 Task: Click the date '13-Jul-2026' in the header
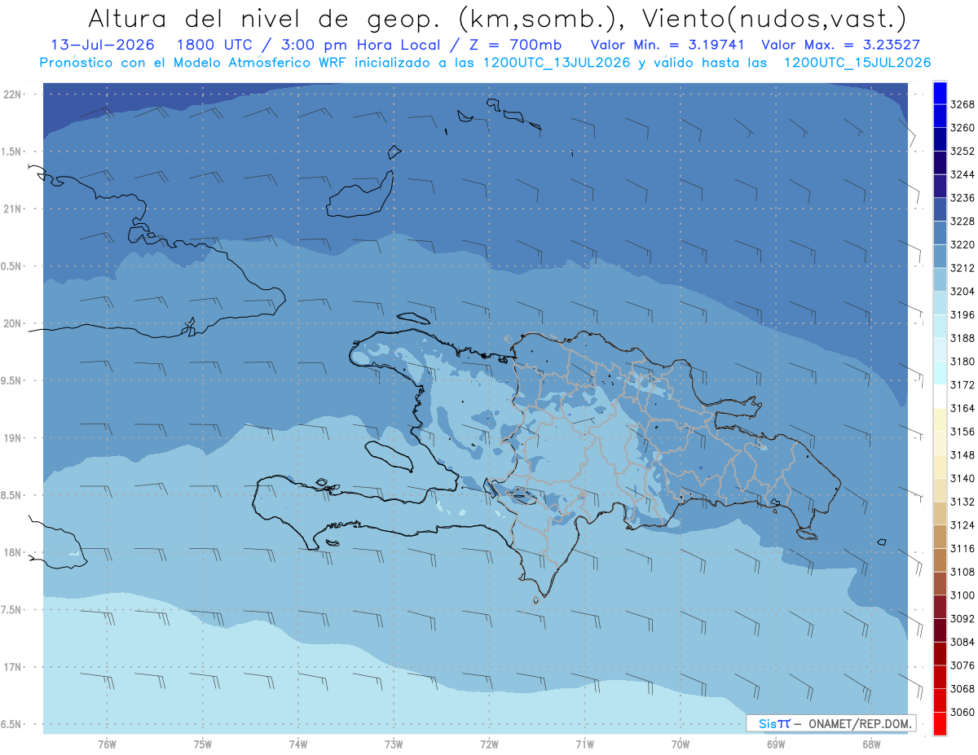[x=101, y=45]
